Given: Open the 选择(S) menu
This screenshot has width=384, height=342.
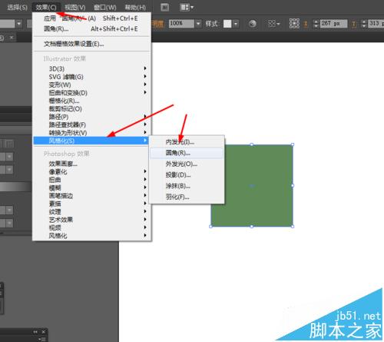Looking at the screenshot, I should pos(17,7).
